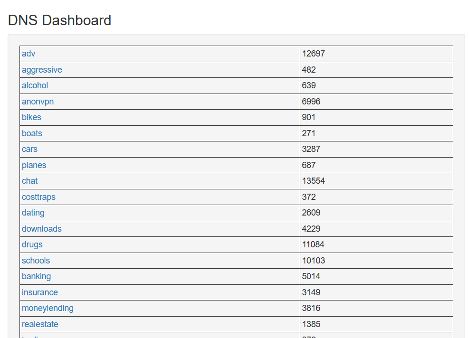Select the alcohol link

[35, 85]
